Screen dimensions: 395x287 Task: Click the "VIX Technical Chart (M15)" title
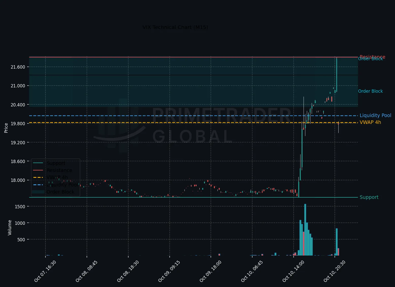click(x=175, y=27)
